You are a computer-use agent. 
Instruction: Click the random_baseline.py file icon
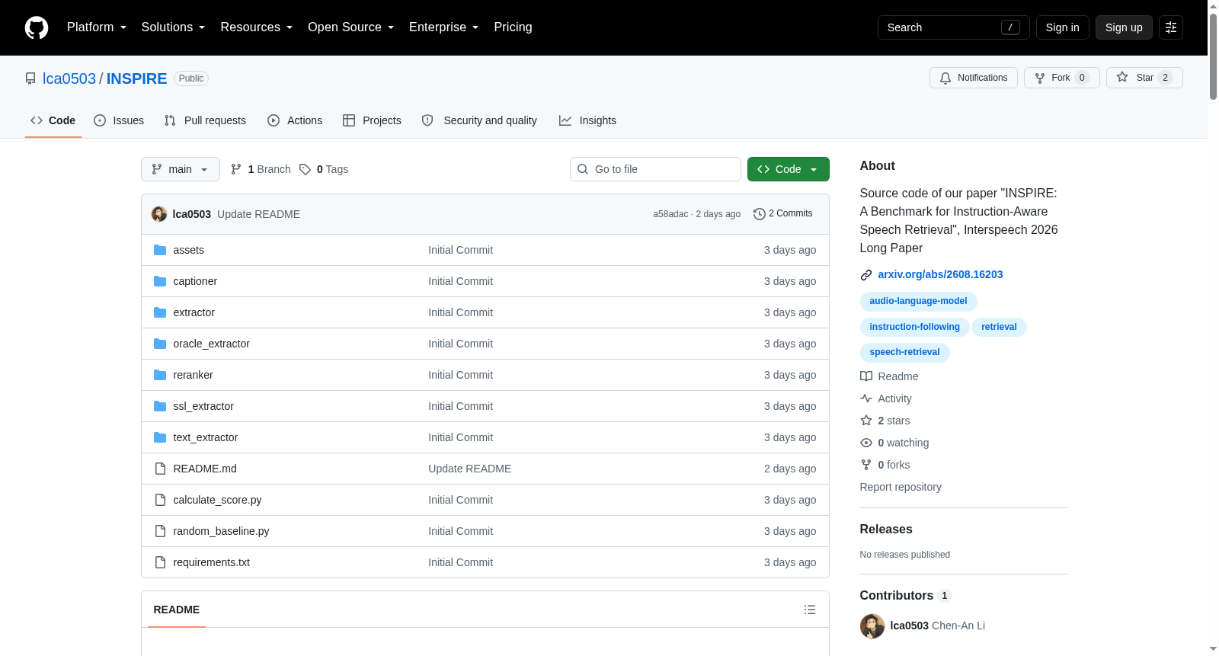160,531
